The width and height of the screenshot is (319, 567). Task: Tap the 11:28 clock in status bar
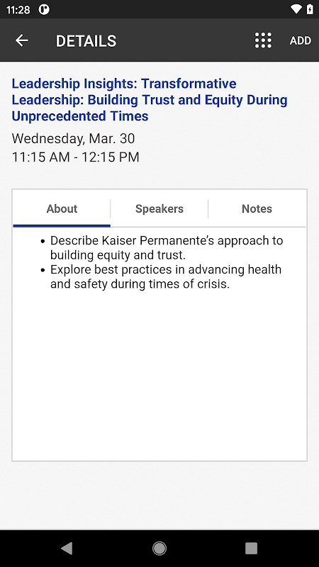point(18,10)
